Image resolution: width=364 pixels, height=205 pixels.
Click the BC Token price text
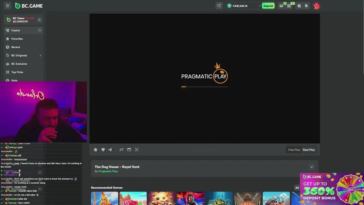[x=20, y=21]
